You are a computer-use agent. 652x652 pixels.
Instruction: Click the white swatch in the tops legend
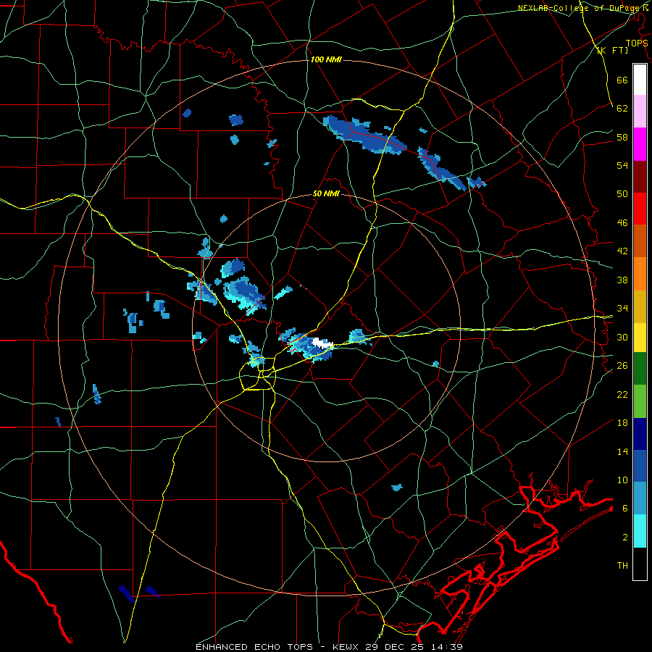click(640, 80)
